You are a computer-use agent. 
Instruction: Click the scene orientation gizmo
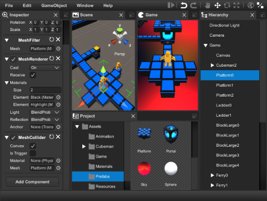point(120,36)
